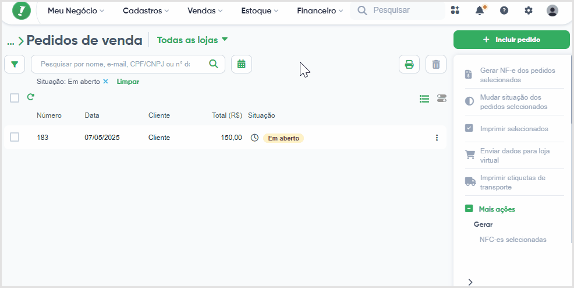Select NFC-es selecionadas option

pyautogui.click(x=513, y=239)
